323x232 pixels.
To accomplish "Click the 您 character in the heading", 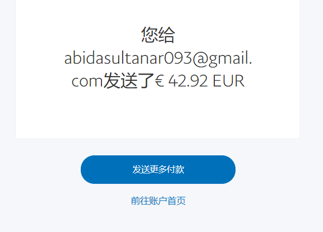I will (x=150, y=35).
